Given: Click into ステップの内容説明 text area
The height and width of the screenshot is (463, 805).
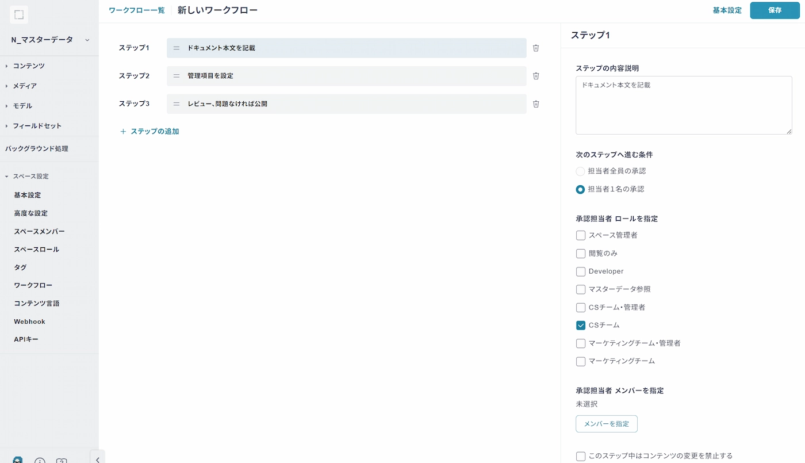Looking at the screenshot, I should [x=684, y=105].
